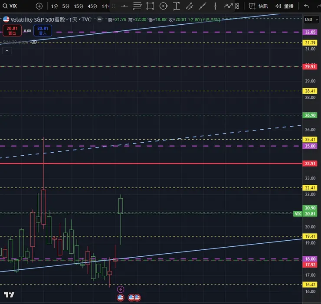321x304 pixels.
Task: Click the purple lightning event icon
Action: coord(121,289)
